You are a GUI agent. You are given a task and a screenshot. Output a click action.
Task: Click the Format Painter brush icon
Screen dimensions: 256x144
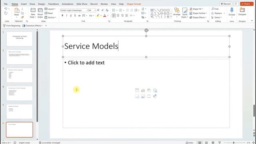coord(22,17)
